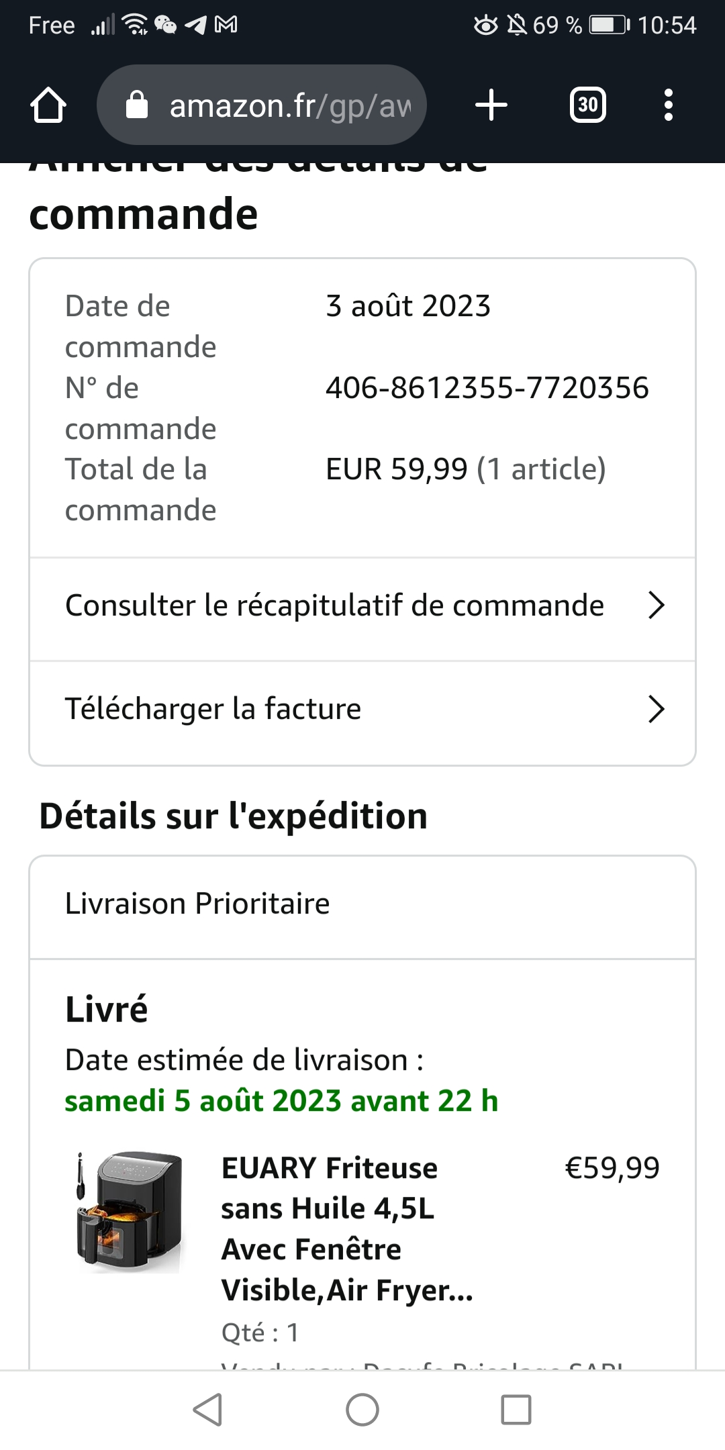Tap the Telegram notification icon in status bar

[195, 26]
